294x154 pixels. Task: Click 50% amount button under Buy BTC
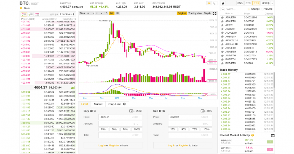point(114,129)
